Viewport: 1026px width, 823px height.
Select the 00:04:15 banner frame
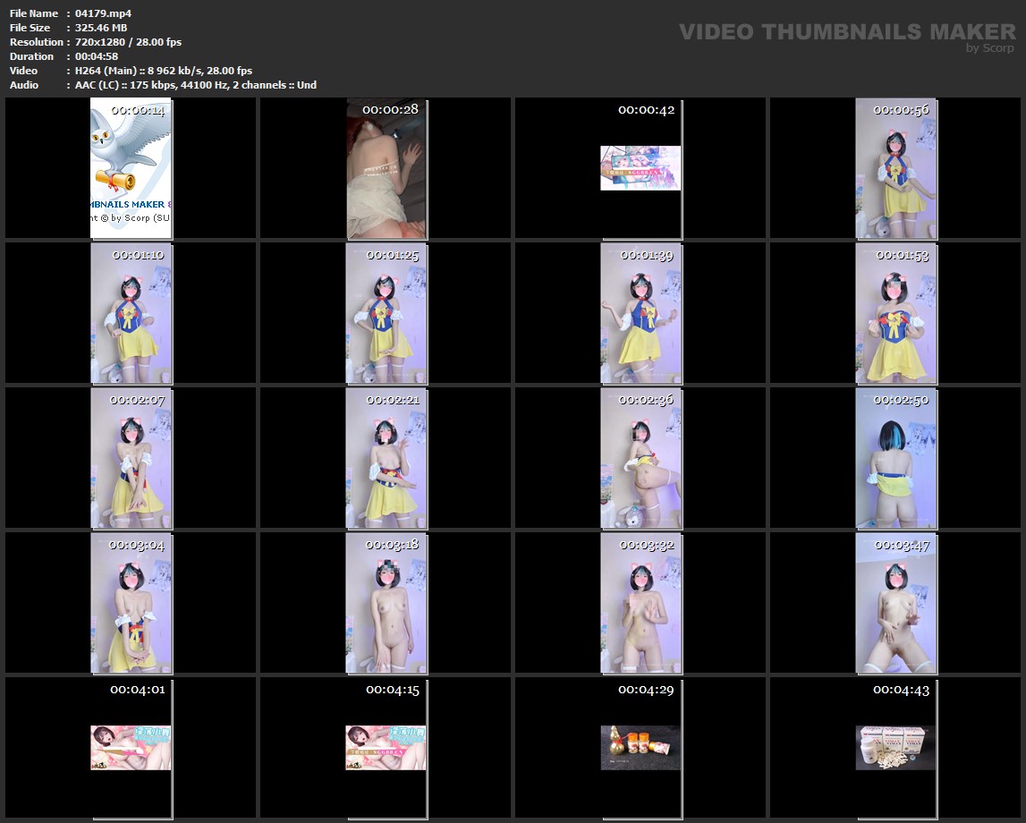coord(386,748)
